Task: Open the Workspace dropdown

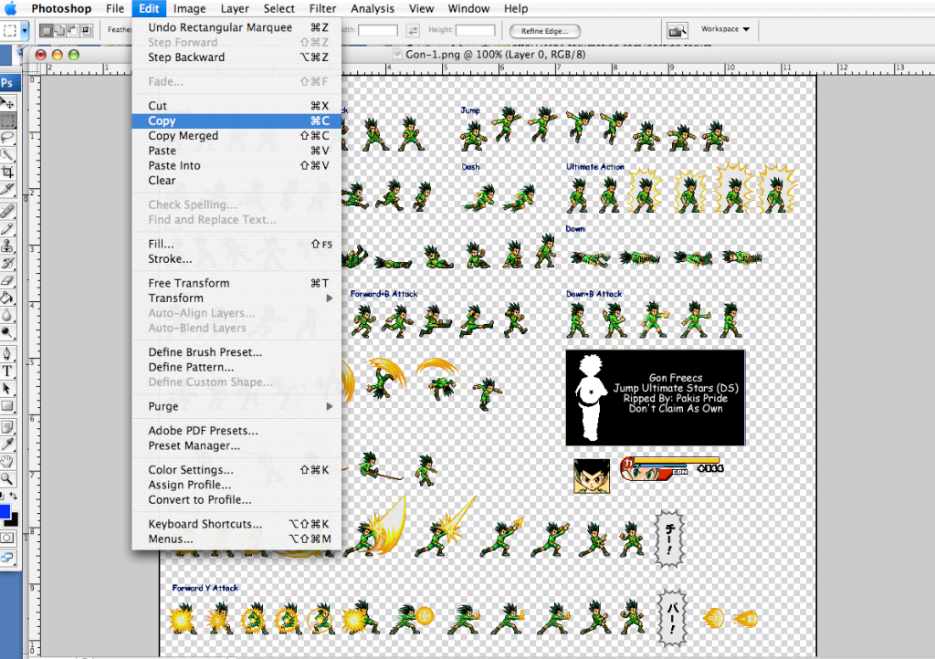Action: coord(725,28)
